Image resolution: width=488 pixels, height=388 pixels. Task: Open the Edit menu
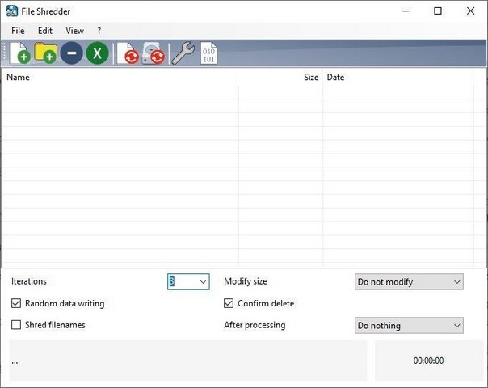tap(45, 31)
